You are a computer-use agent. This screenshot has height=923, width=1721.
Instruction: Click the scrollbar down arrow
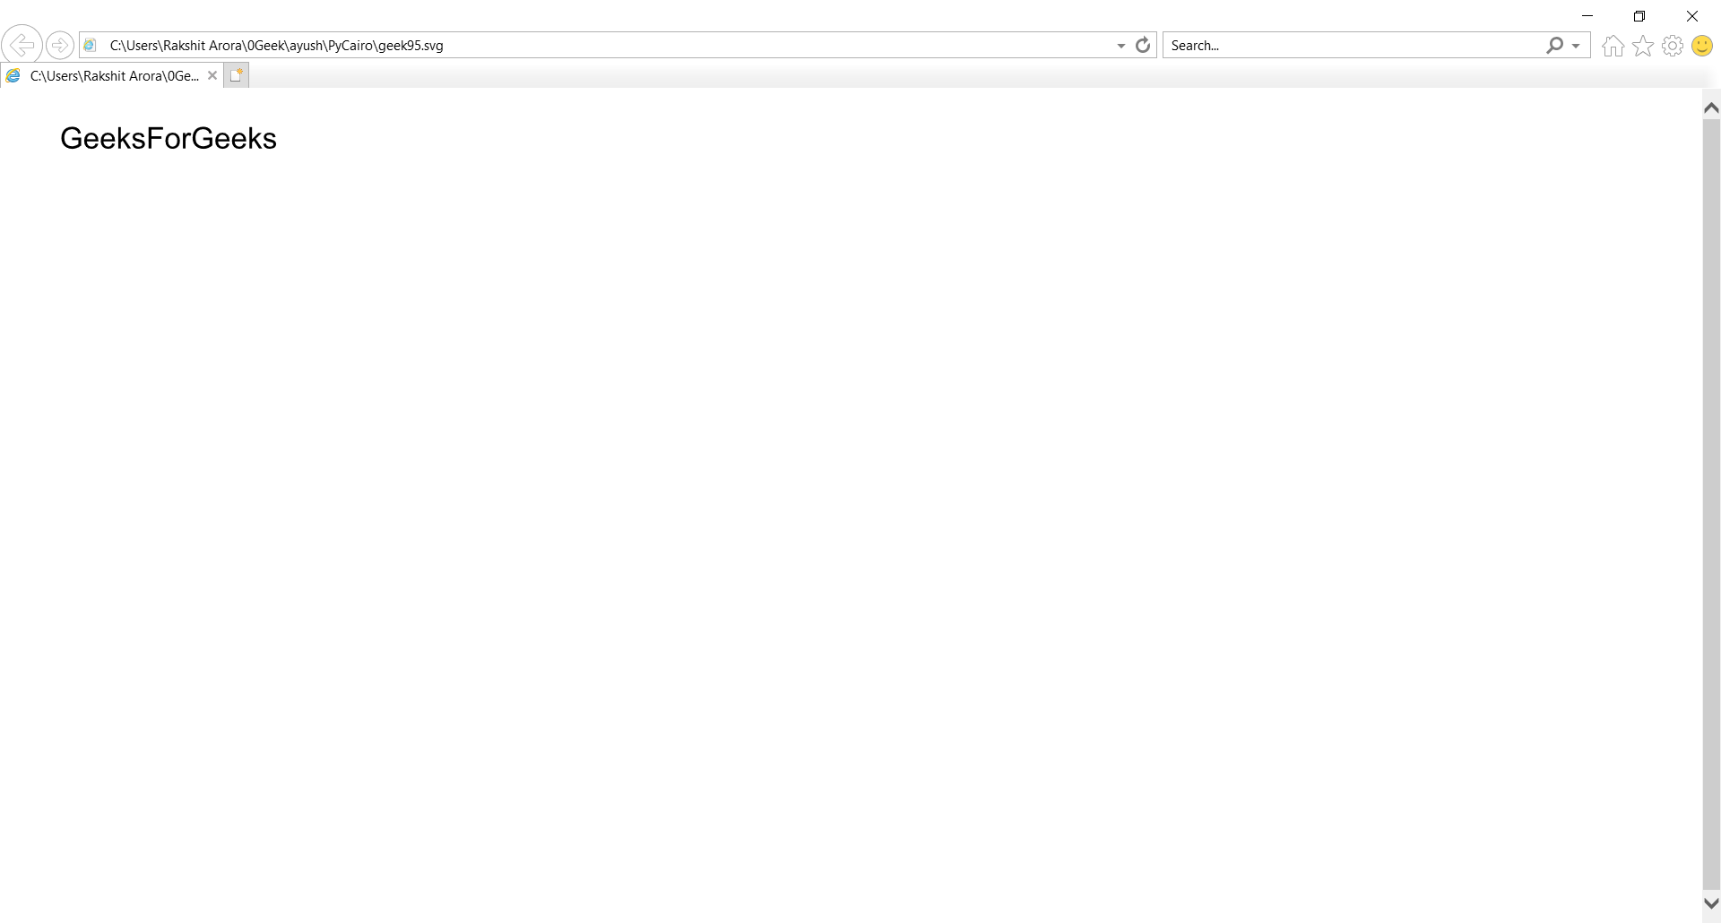(x=1711, y=903)
